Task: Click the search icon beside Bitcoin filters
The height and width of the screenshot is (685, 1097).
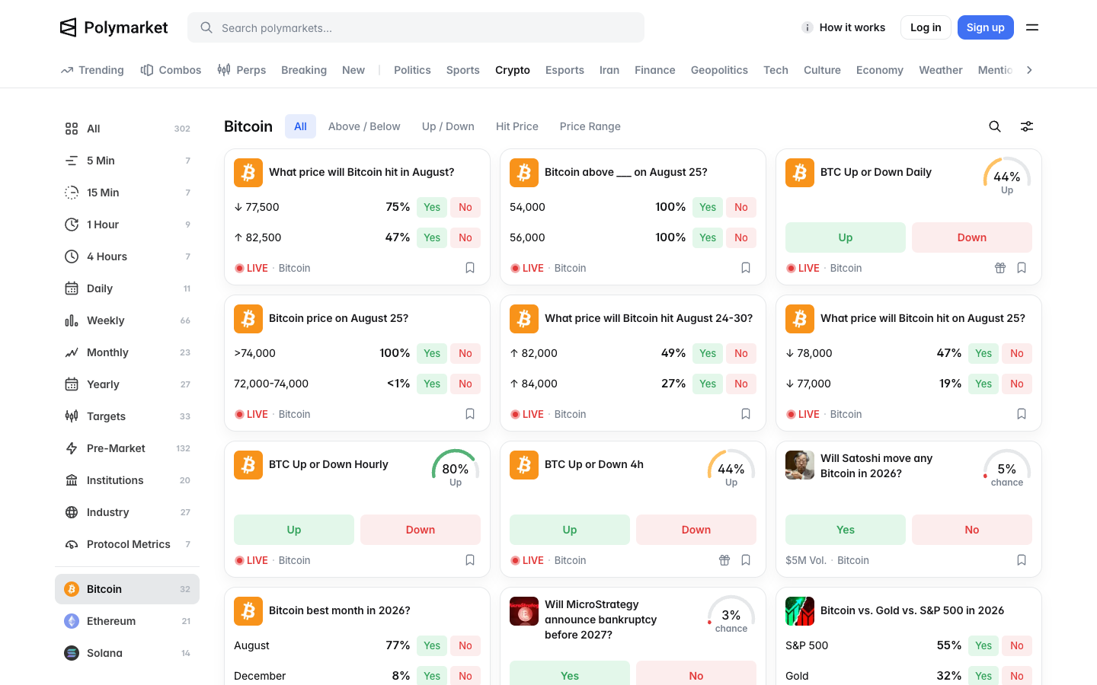Action: pyautogui.click(x=995, y=126)
